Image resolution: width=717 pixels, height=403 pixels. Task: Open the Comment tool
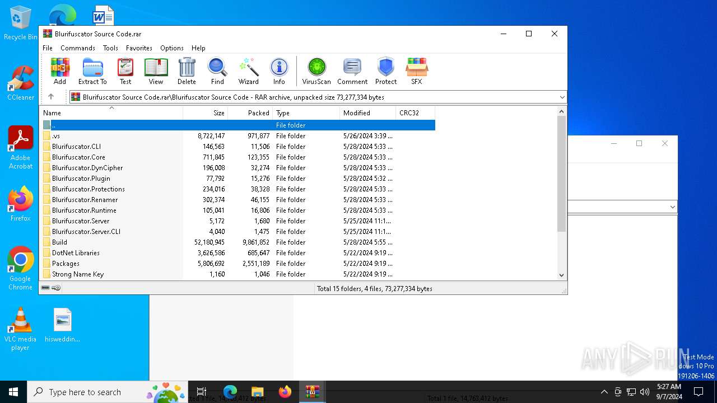tap(352, 71)
